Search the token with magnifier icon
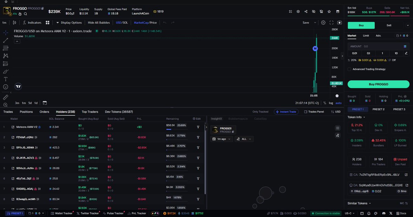This screenshot has height=217, width=413. (x=25, y=14)
